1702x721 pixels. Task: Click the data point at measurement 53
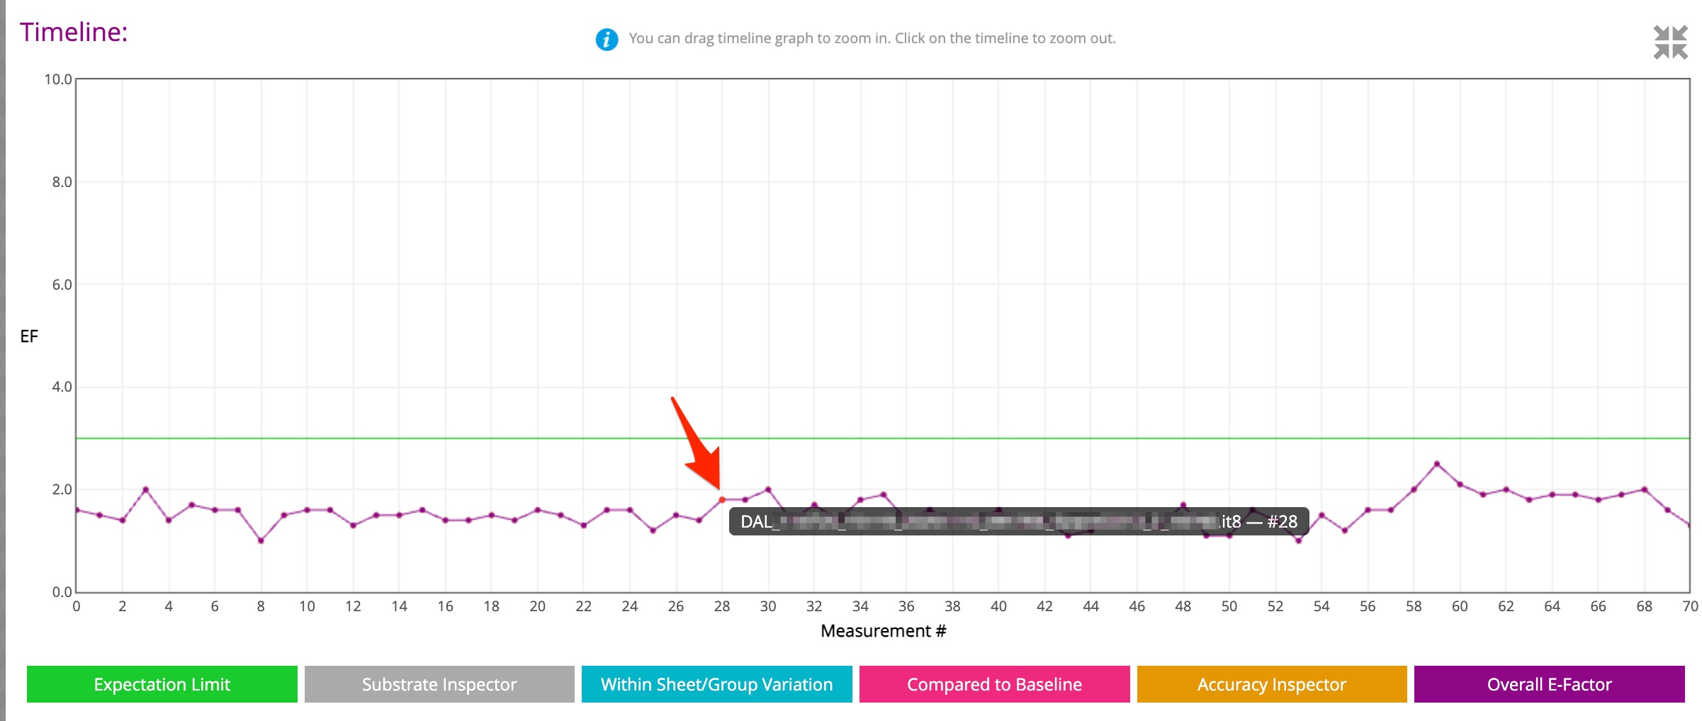[1299, 541]
